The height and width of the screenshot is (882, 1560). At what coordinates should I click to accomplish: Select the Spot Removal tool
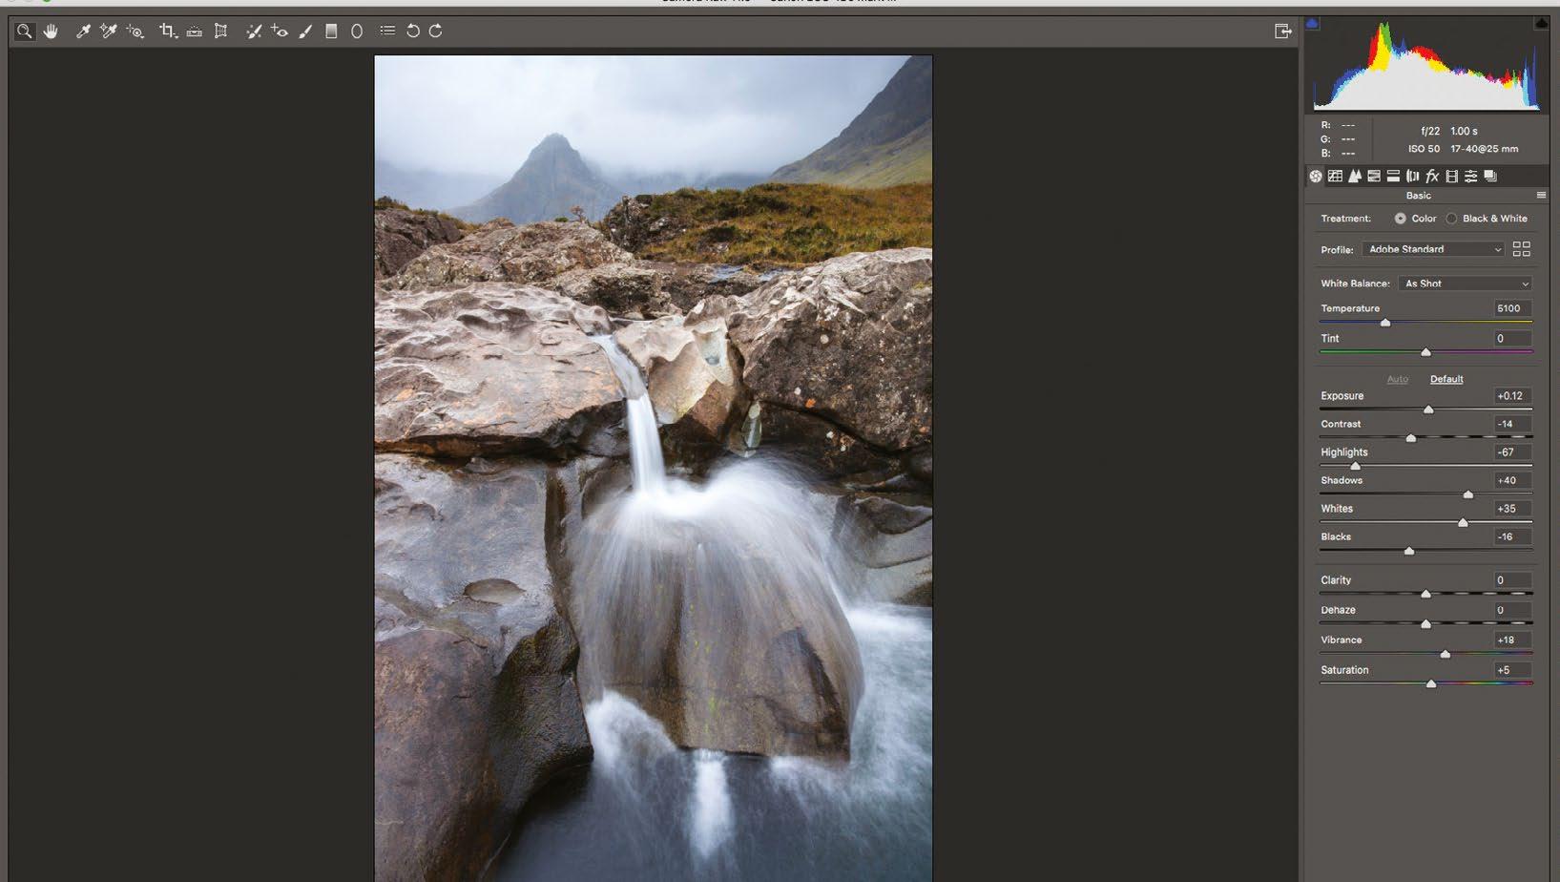pos(254,31)
